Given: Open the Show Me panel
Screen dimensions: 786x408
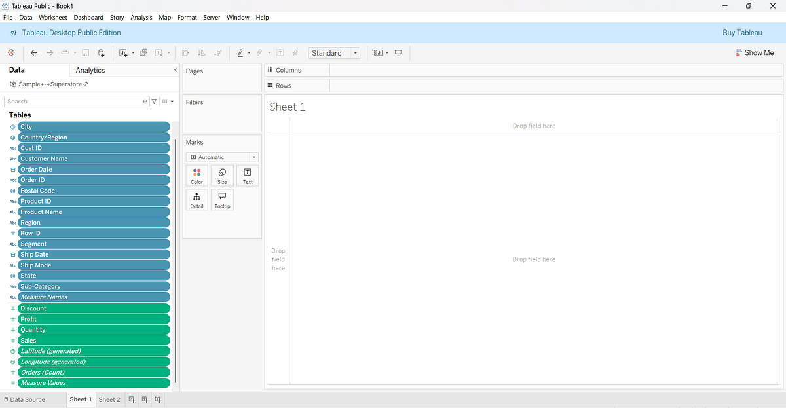Looking at the screenshot, I should [755, 52].
